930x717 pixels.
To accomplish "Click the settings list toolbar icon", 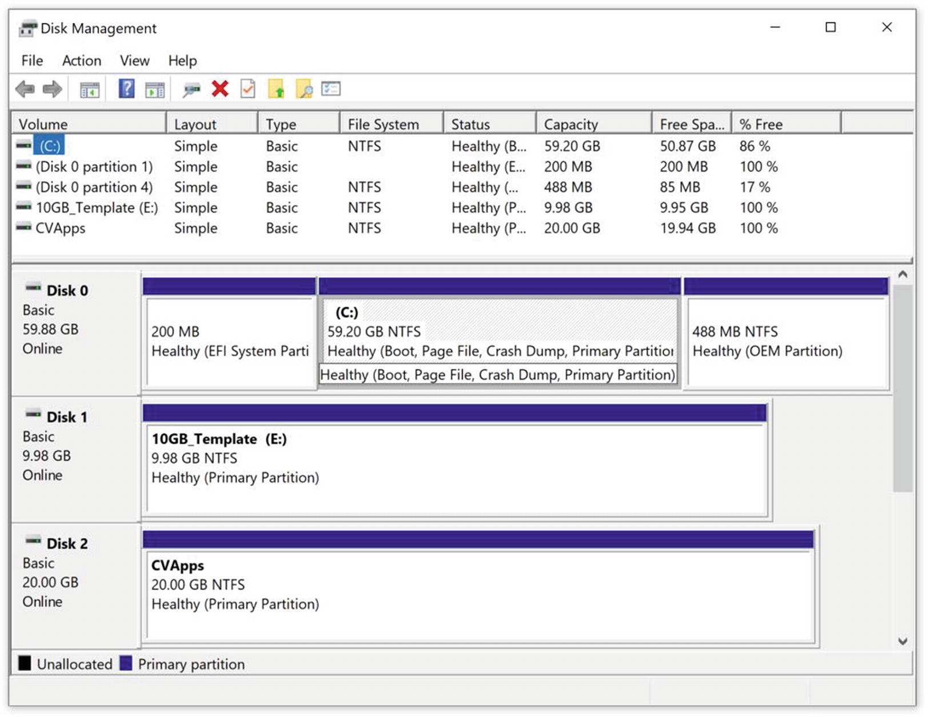I will [331, 89].
